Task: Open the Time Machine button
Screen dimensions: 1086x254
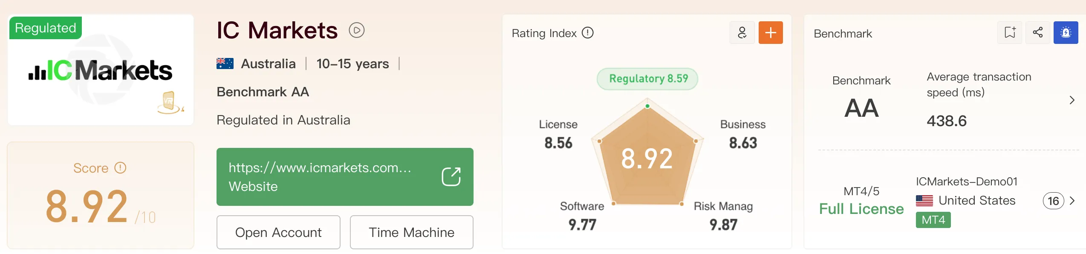Action: pos(411,232)
